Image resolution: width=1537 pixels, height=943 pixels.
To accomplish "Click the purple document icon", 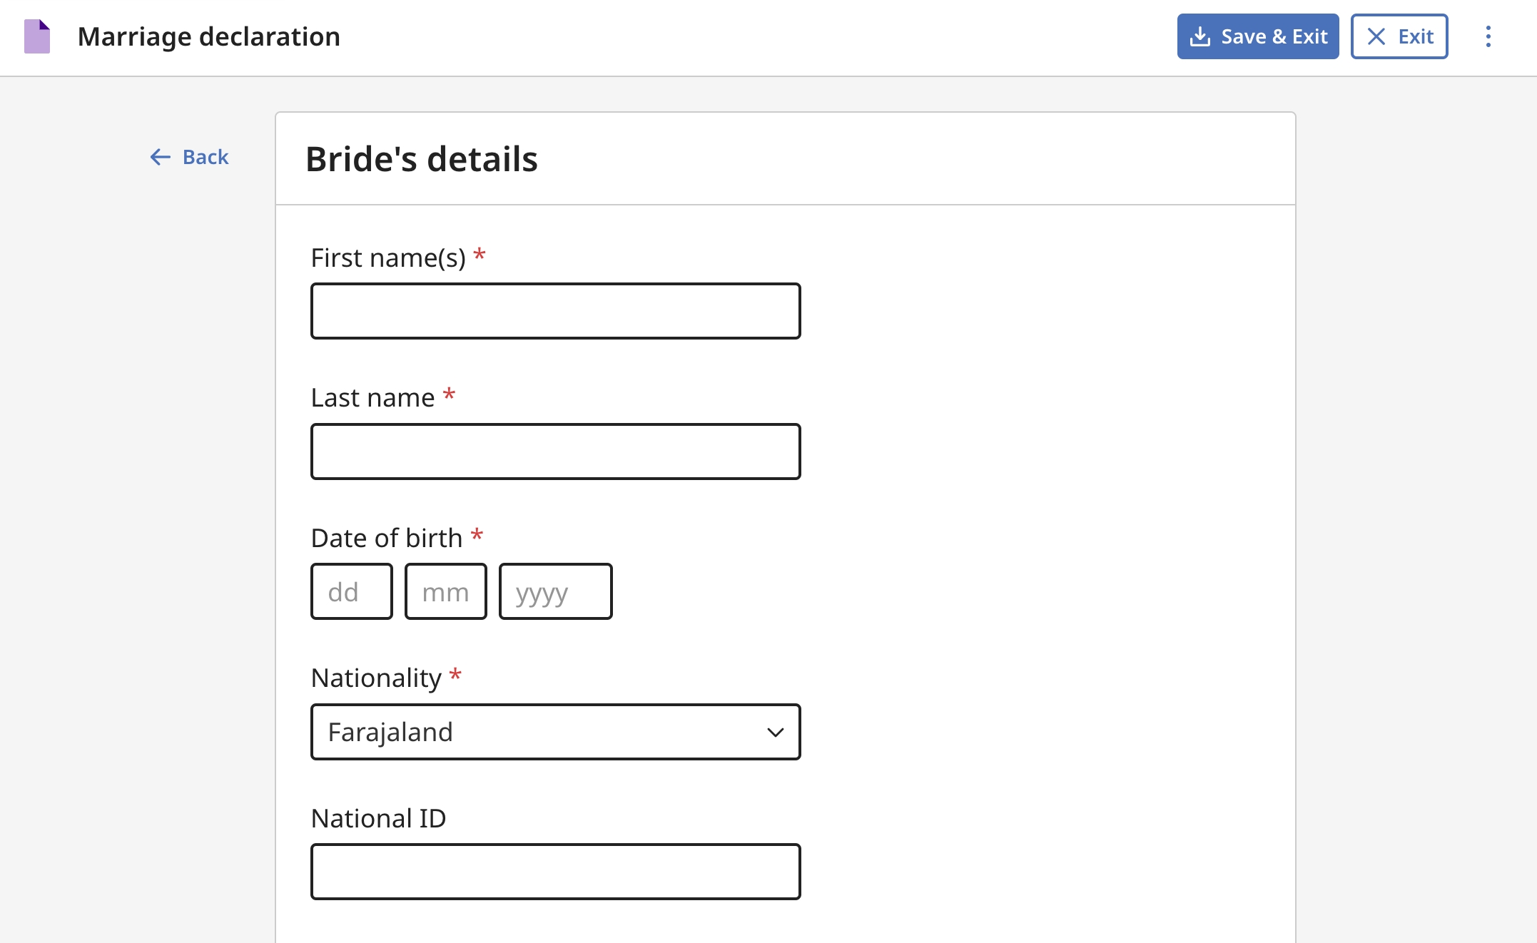I will (37, 36).
